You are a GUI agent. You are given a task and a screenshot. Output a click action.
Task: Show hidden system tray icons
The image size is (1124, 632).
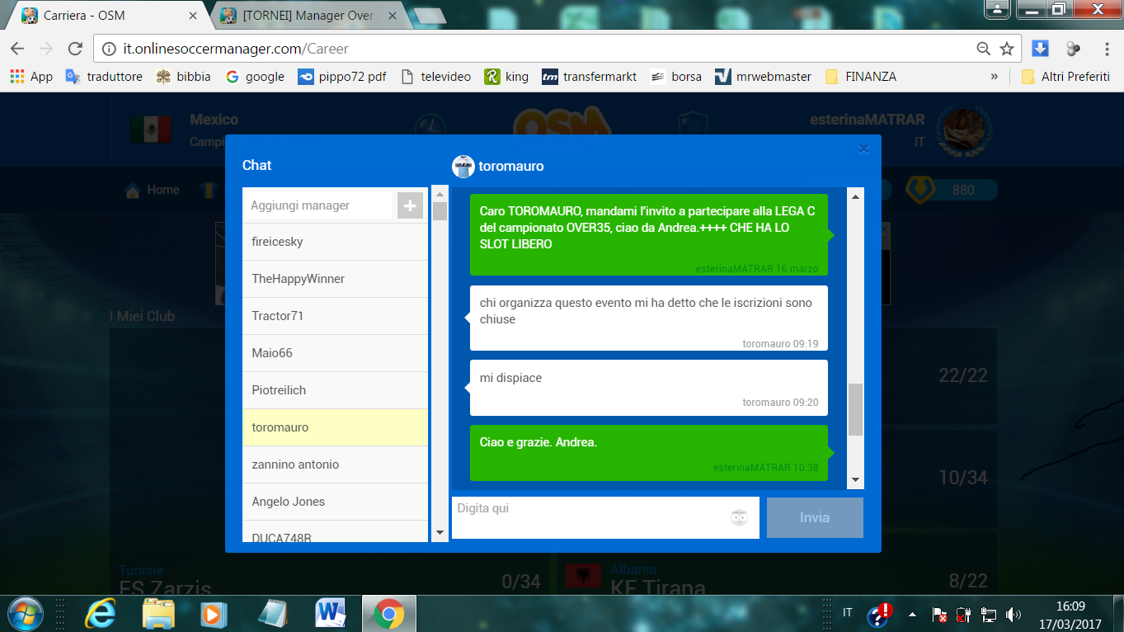[x=912, y=614]
